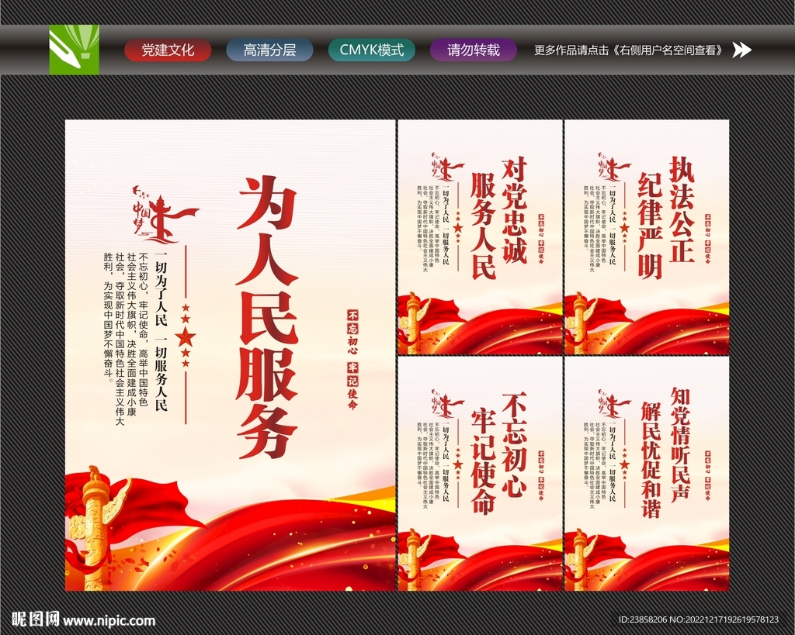Click the 中国梦 logo on the large poster

click(x=165, y=213)
